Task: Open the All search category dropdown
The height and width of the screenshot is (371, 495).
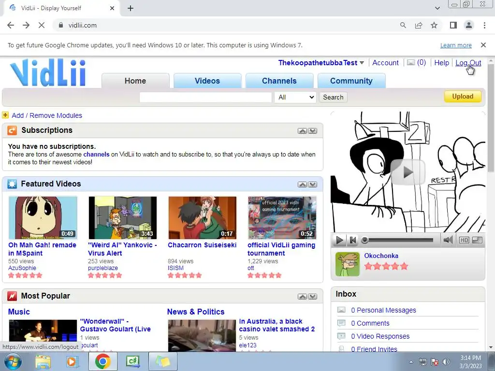Action: tap(295, 97)
